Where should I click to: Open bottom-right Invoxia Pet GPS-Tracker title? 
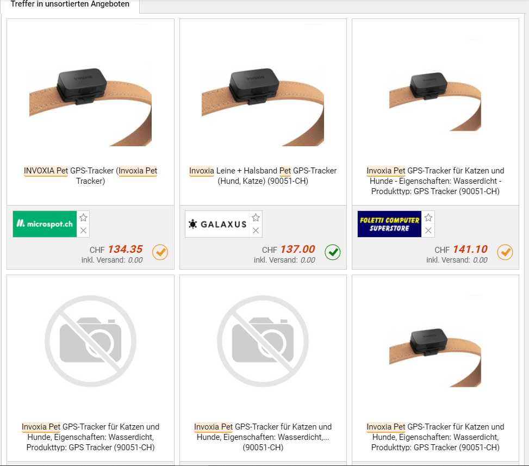pyautogui.click(x=435, y=437)
